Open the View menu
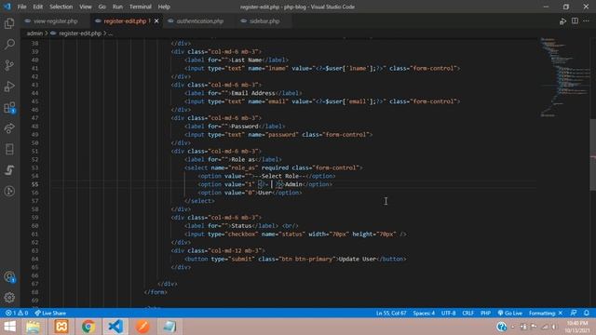This screenshot has width=596, height=335. click(x=85, y=7)
